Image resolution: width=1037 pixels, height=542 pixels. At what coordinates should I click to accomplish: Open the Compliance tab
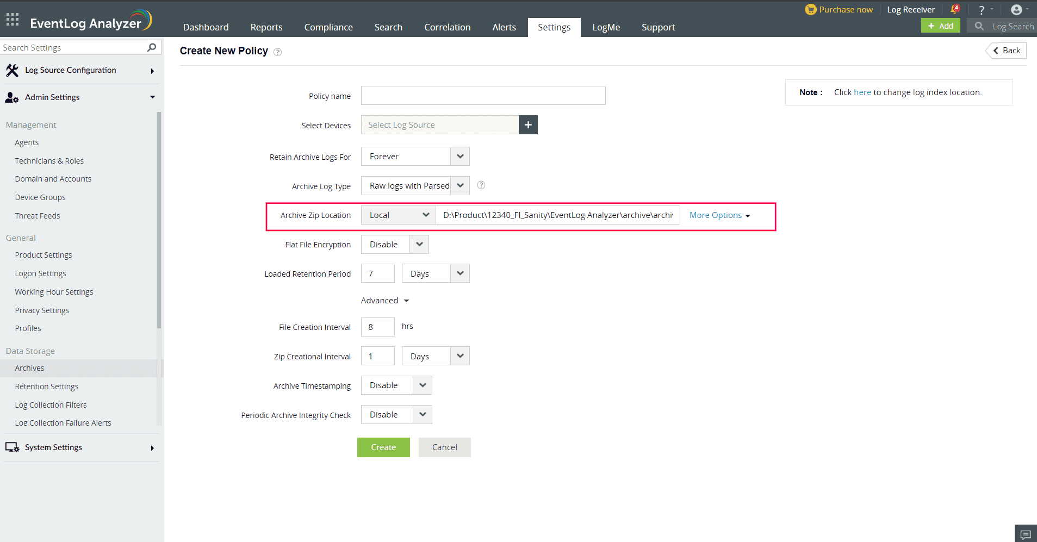click(328, 27)
